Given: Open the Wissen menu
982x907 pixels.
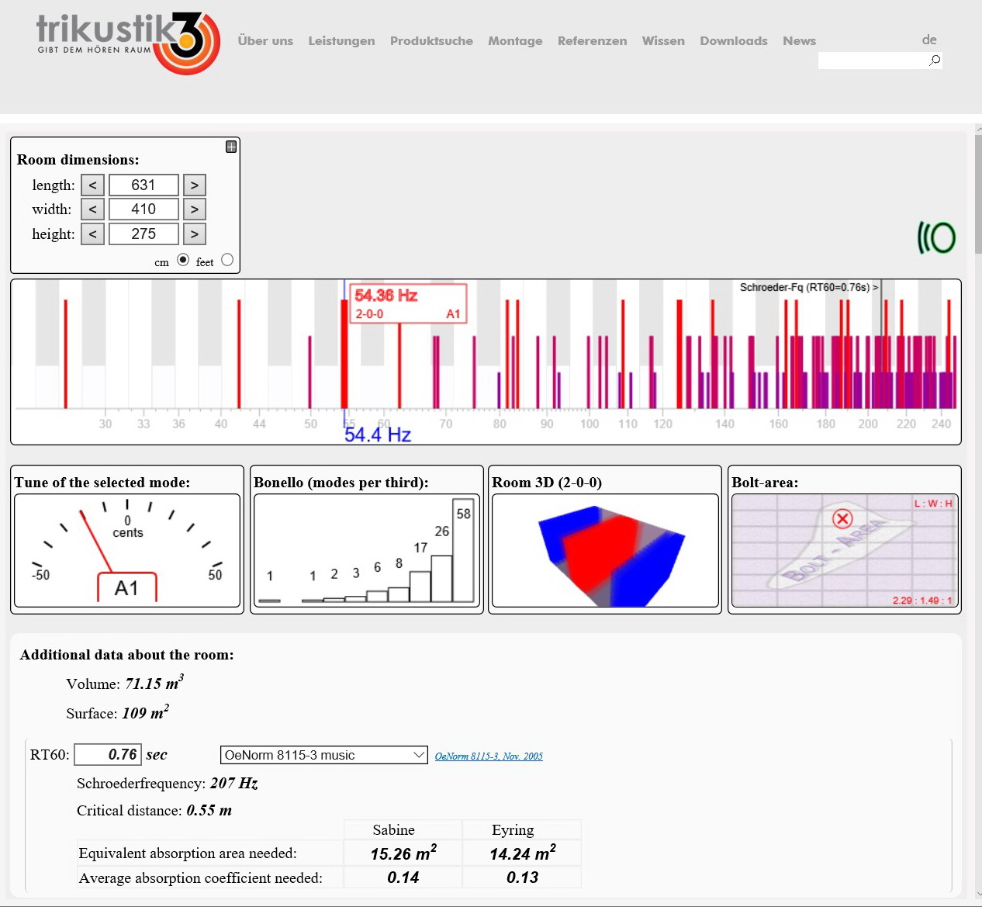Looking at the screenshot, I should click(663, 41).
